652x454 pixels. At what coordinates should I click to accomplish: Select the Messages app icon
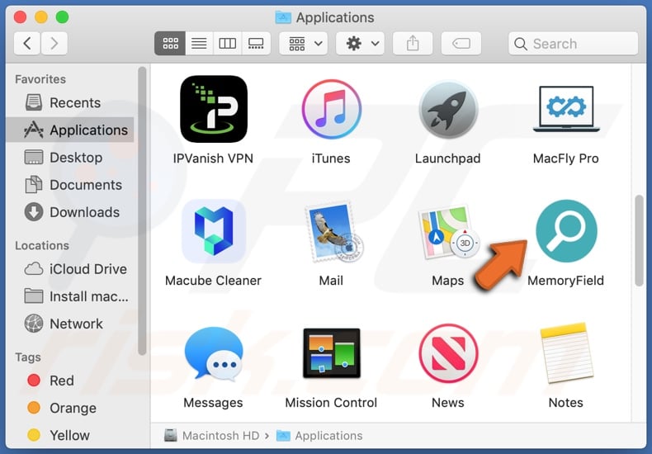pyautogui.click(x=214, y=353)
